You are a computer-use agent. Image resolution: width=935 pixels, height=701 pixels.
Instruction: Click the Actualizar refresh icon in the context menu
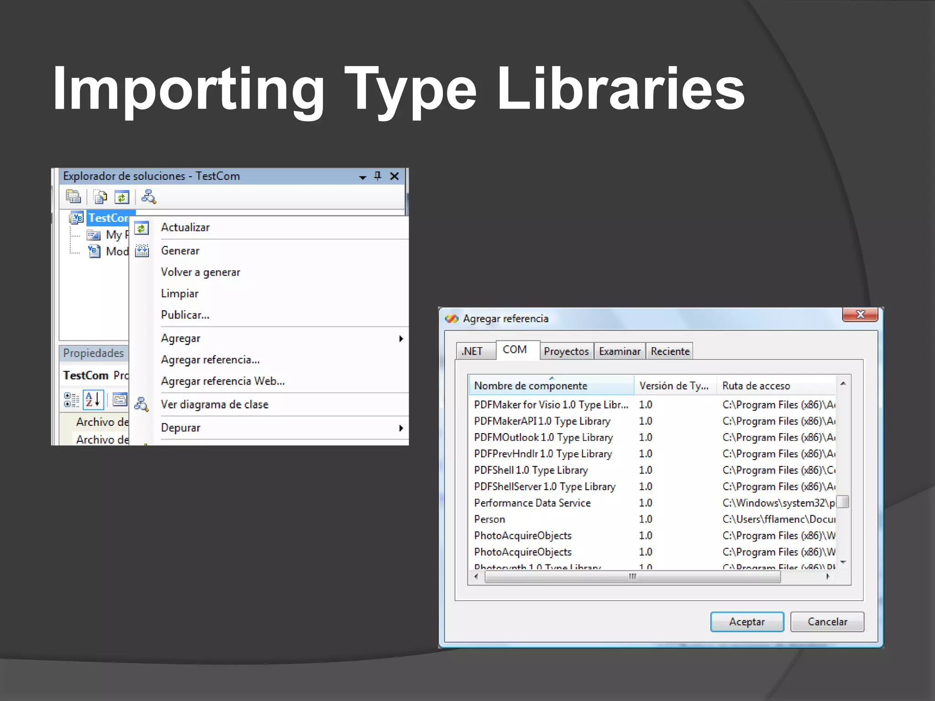coord(142,228)
